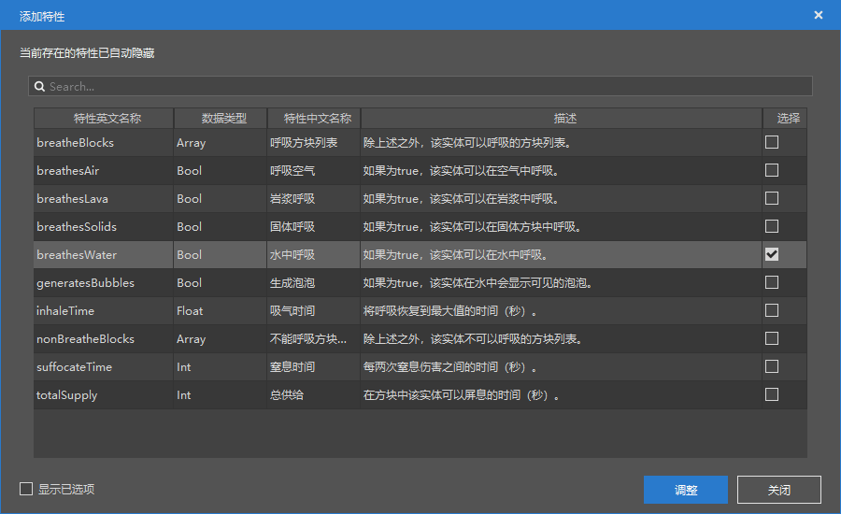841x514 pixels.
Task: Click the 呼吸空气 cell
Action: (x=314, y=171)
